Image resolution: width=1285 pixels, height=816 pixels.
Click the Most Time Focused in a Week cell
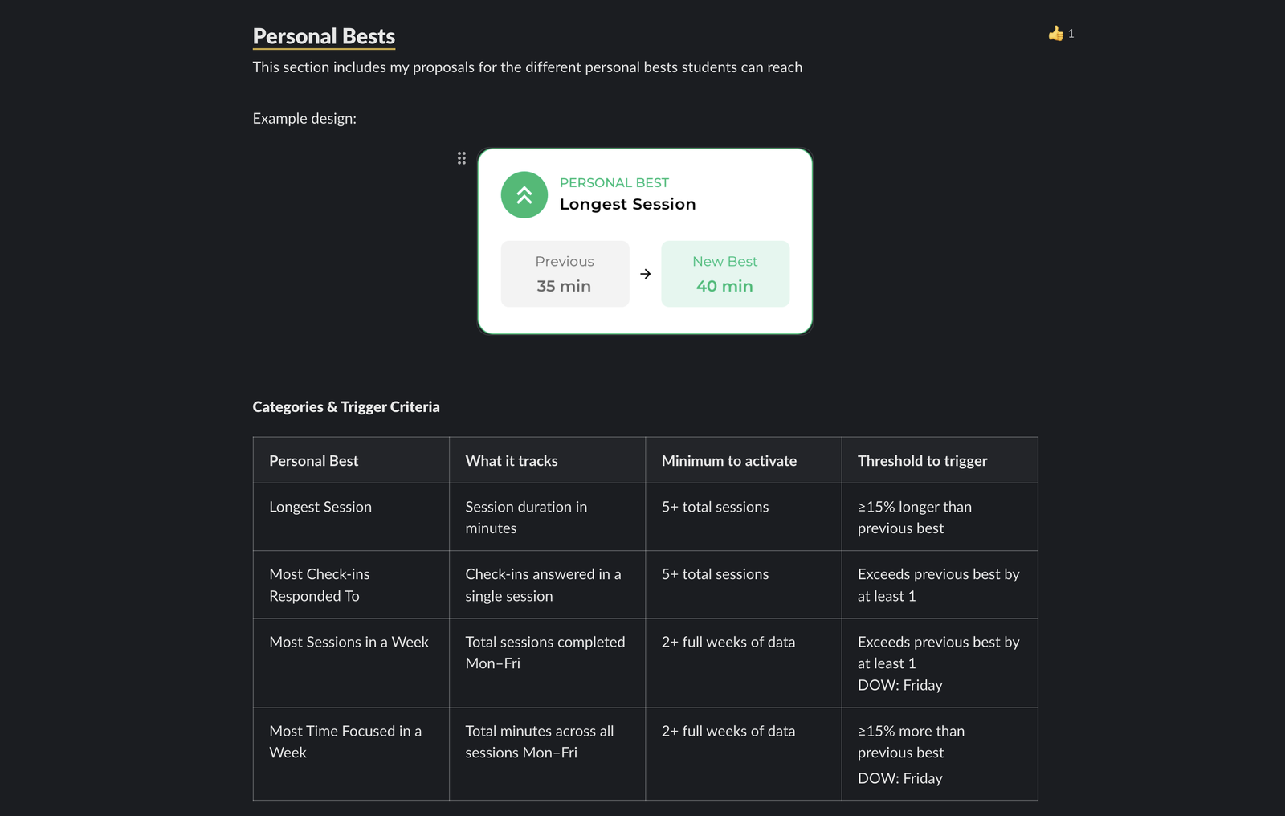(x=351, y=753)
